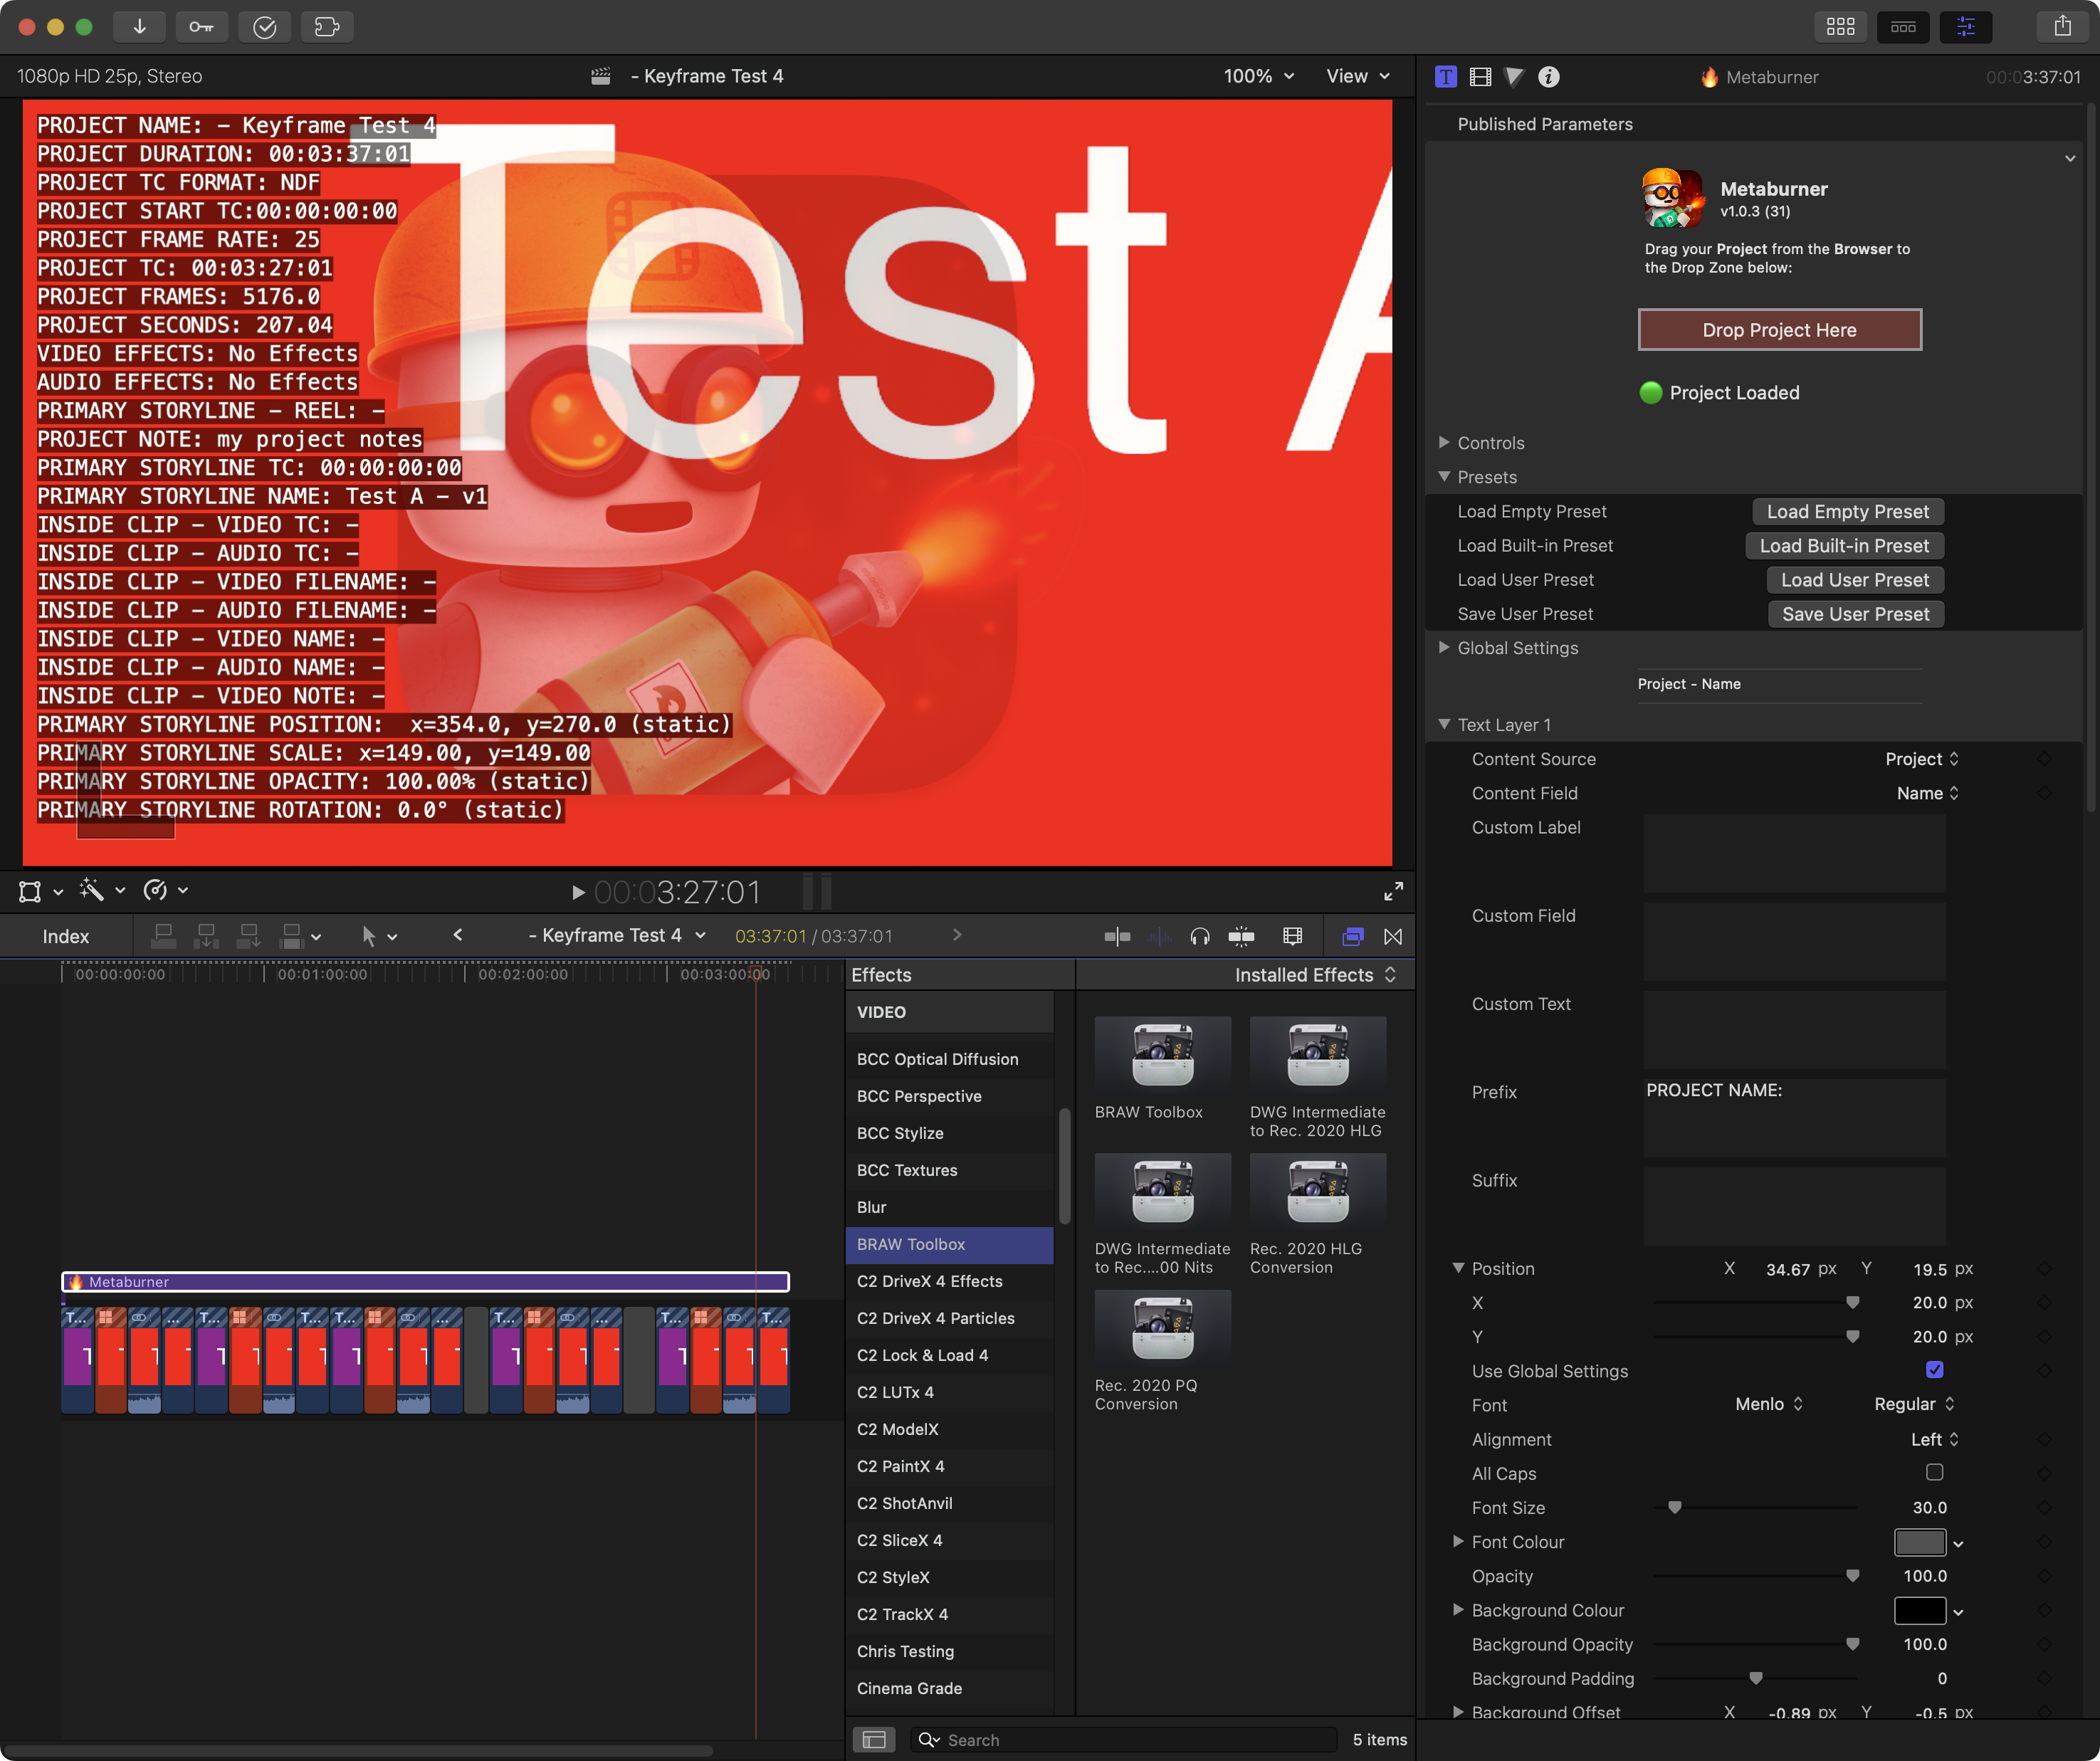The height and width of the screenshot is (1761, 2100).
Task: Open the timeline Index tab
Action: (66, 937)
